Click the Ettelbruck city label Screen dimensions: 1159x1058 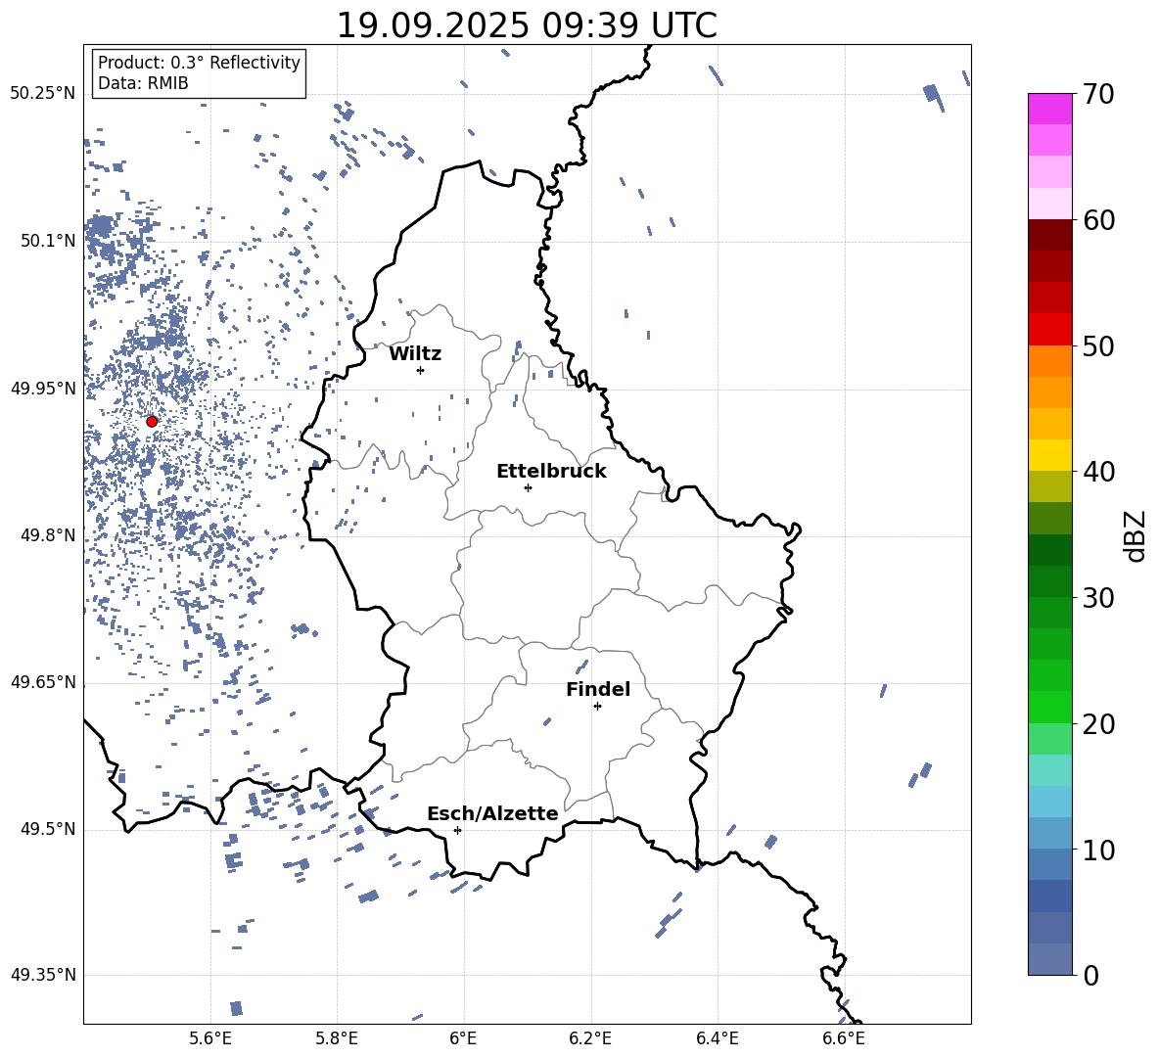click(x=551, y=472)
